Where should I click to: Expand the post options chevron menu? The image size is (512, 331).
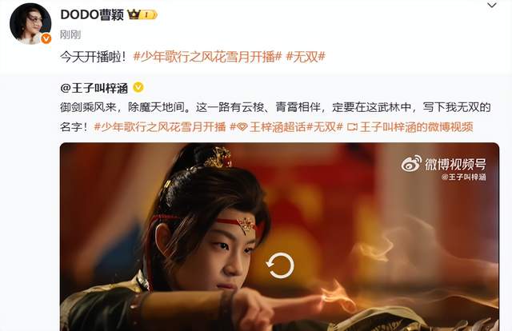[x=492, y=6]
